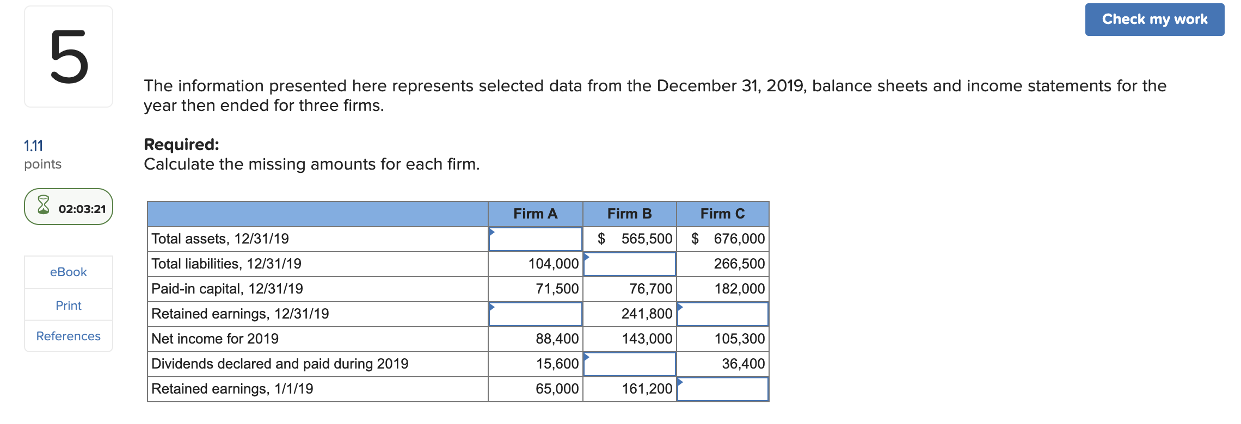Open the eBook link
This screenshot has width=1241, height=424.
(x=68, y=272)
